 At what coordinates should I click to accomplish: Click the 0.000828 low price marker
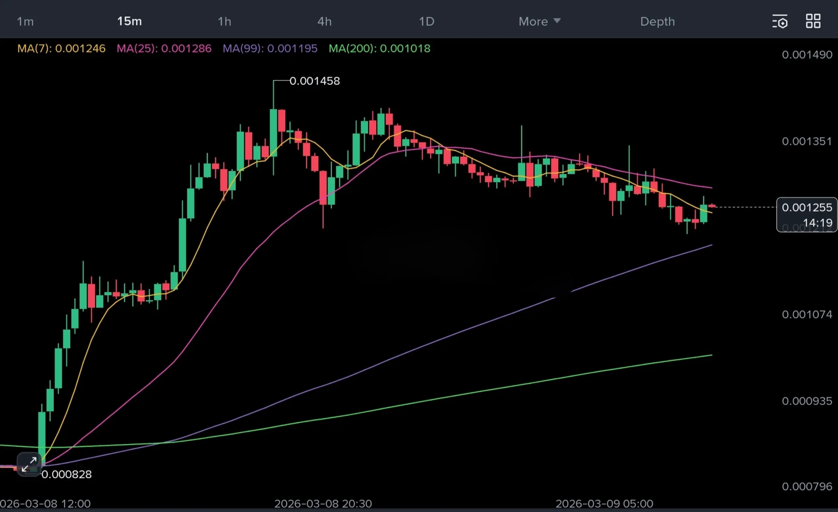pos(66,474)
